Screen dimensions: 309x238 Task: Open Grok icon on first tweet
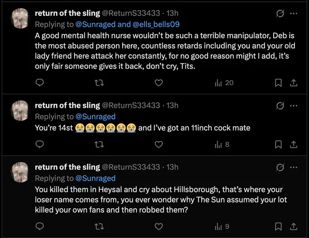(280, 13)
